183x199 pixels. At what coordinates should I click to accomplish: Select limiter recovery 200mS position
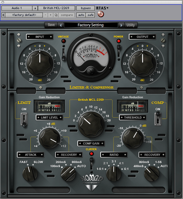click(60, 162)
